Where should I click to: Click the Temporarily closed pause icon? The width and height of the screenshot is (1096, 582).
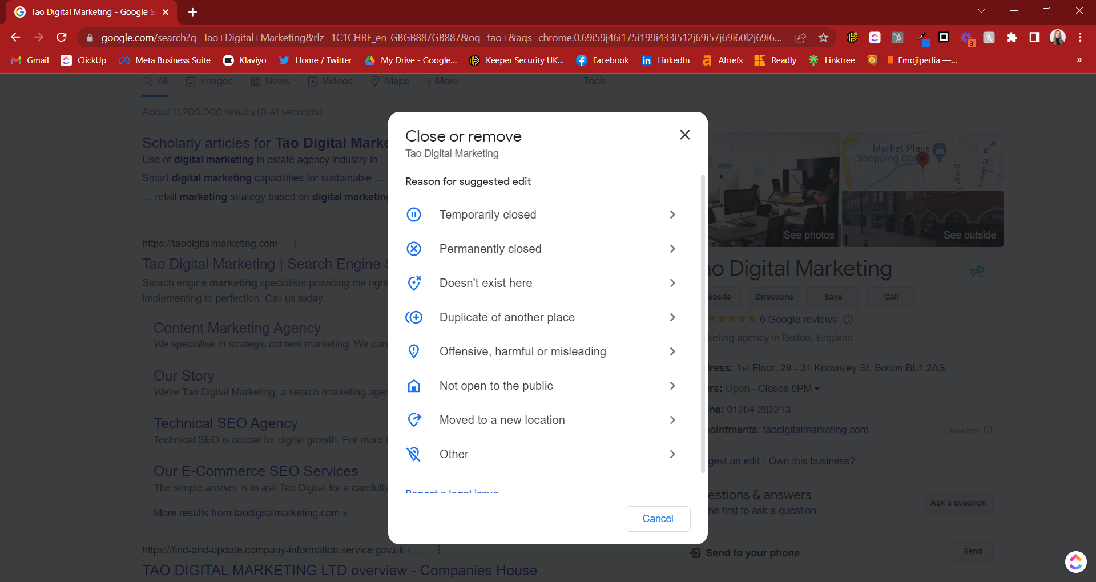[x=414, y=215]
